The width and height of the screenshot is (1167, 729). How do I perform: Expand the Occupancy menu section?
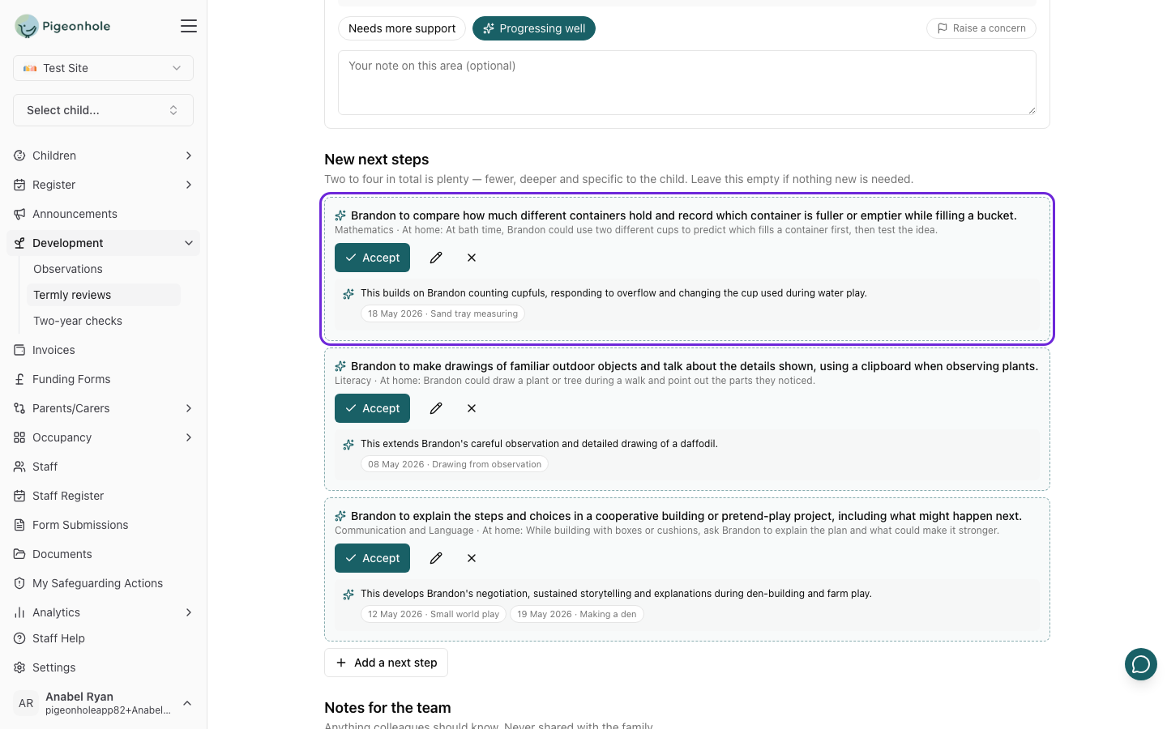point(103,437)
